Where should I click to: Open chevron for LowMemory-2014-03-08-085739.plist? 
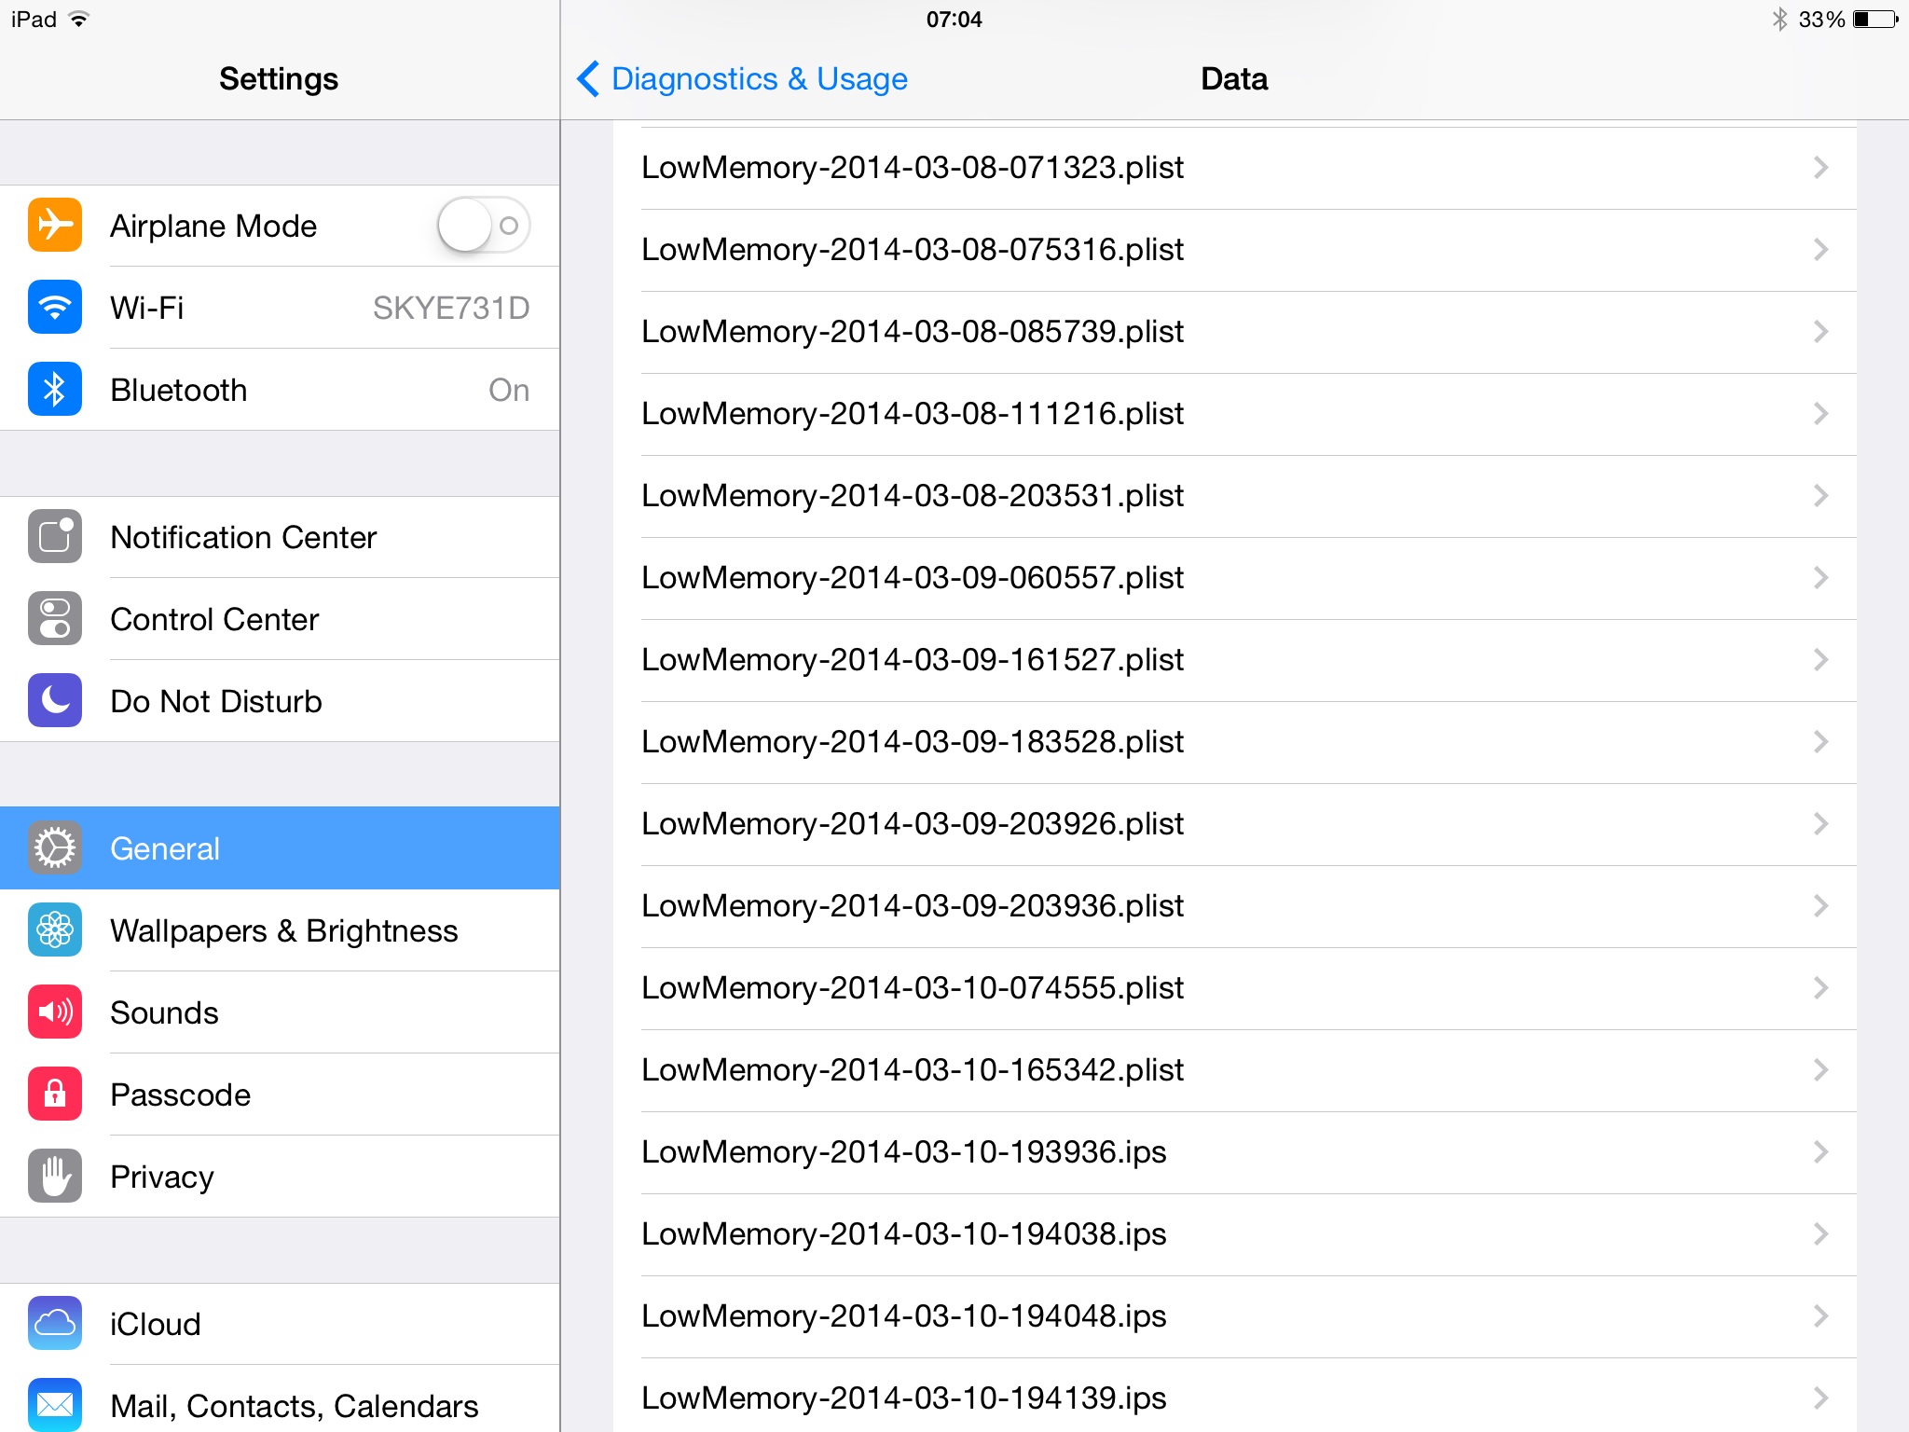click(1820, 332)
